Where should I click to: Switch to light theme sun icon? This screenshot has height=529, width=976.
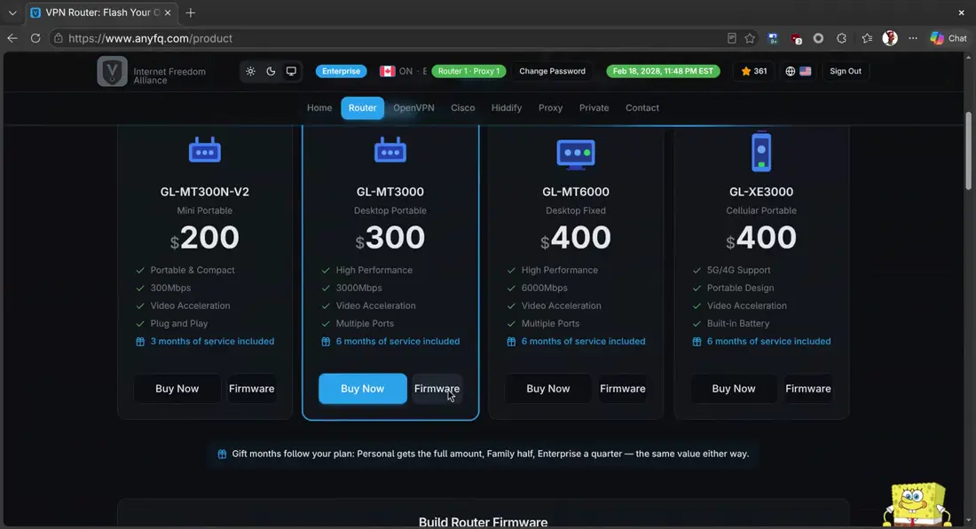tap(250, 71)
